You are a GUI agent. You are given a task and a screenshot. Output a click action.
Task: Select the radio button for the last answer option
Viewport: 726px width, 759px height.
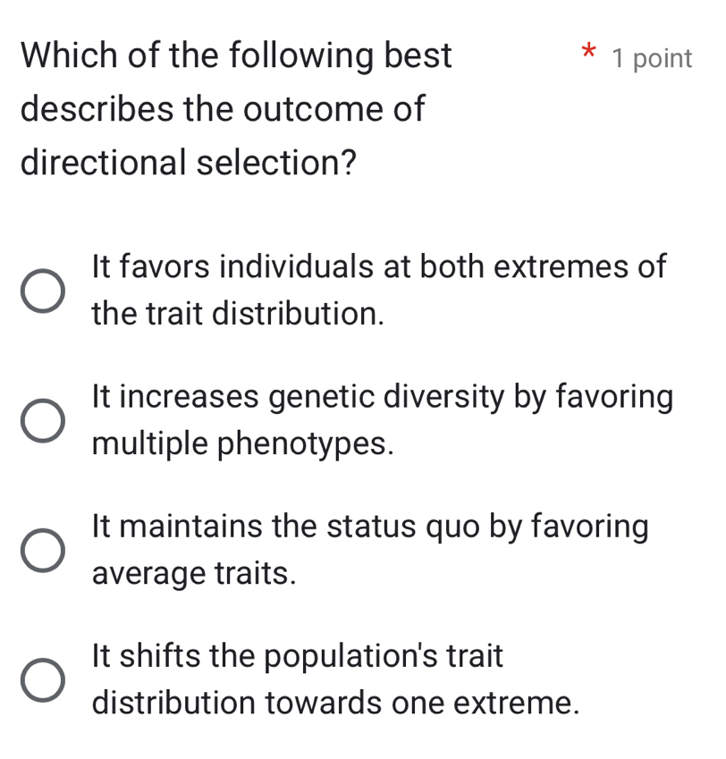(43, 679)
